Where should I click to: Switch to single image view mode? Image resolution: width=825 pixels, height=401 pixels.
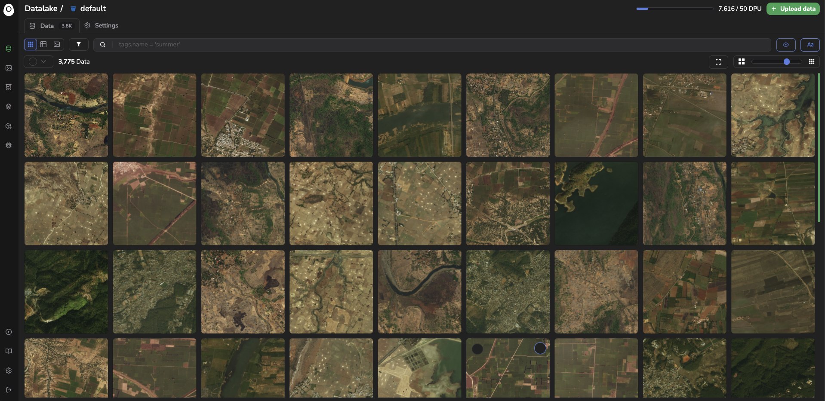pos(56,44)
